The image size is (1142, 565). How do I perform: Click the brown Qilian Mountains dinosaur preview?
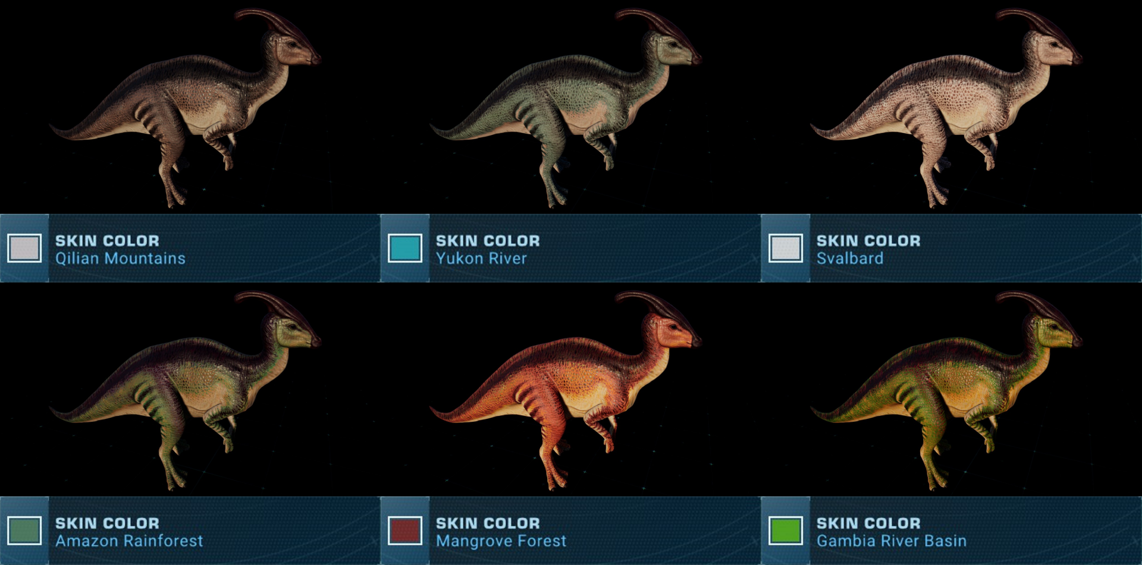pos(186,107)
